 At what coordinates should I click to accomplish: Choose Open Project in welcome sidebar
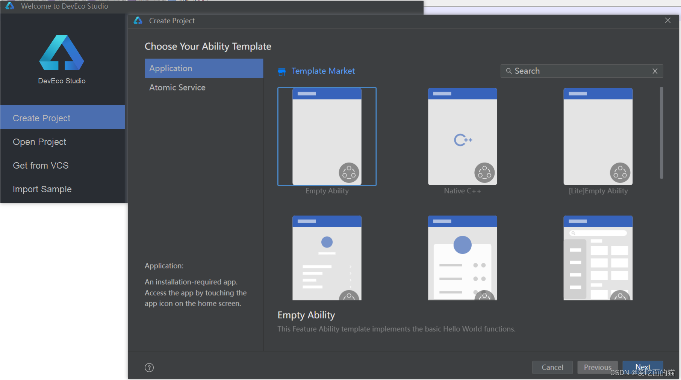click(x=62, y=142)
